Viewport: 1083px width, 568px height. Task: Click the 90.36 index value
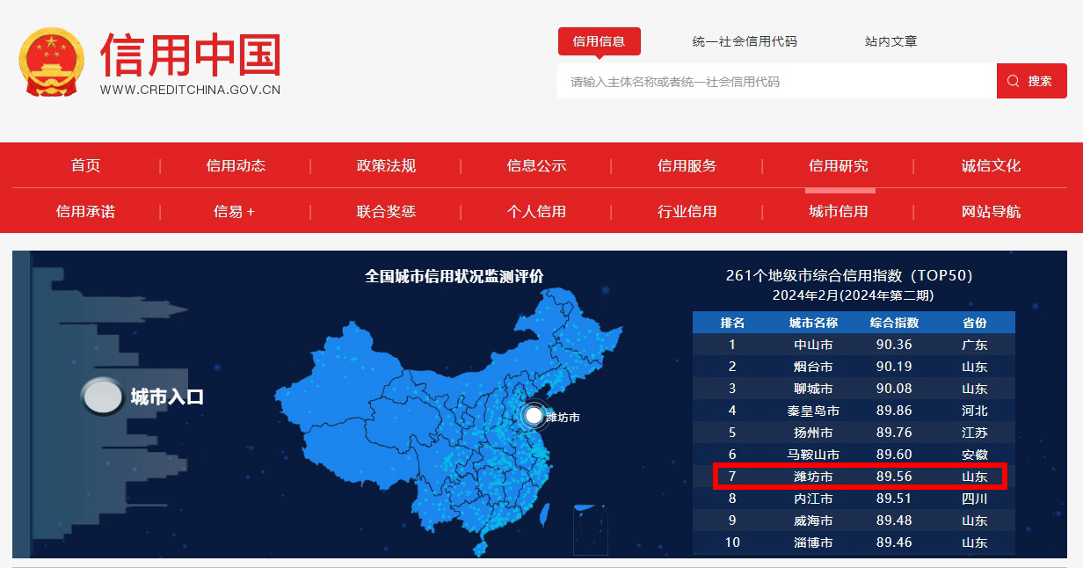894,345
